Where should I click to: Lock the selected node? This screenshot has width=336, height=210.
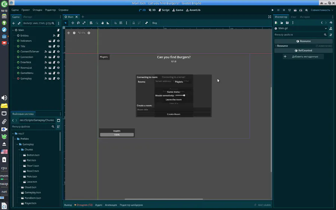click(x=134, y=23)
